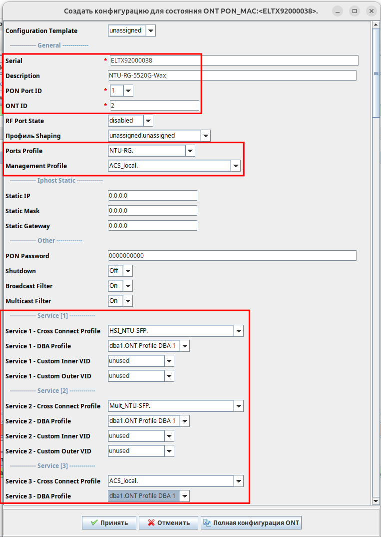381x537 pixels.
Task: Click the Static IP field
Action: click(152, 196)
